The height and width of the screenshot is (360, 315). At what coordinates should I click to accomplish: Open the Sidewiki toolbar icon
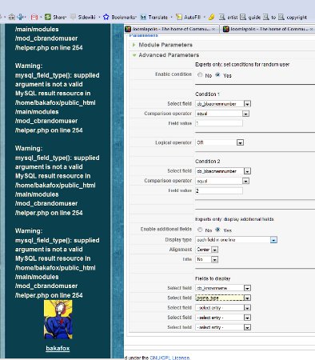point(73,17)
